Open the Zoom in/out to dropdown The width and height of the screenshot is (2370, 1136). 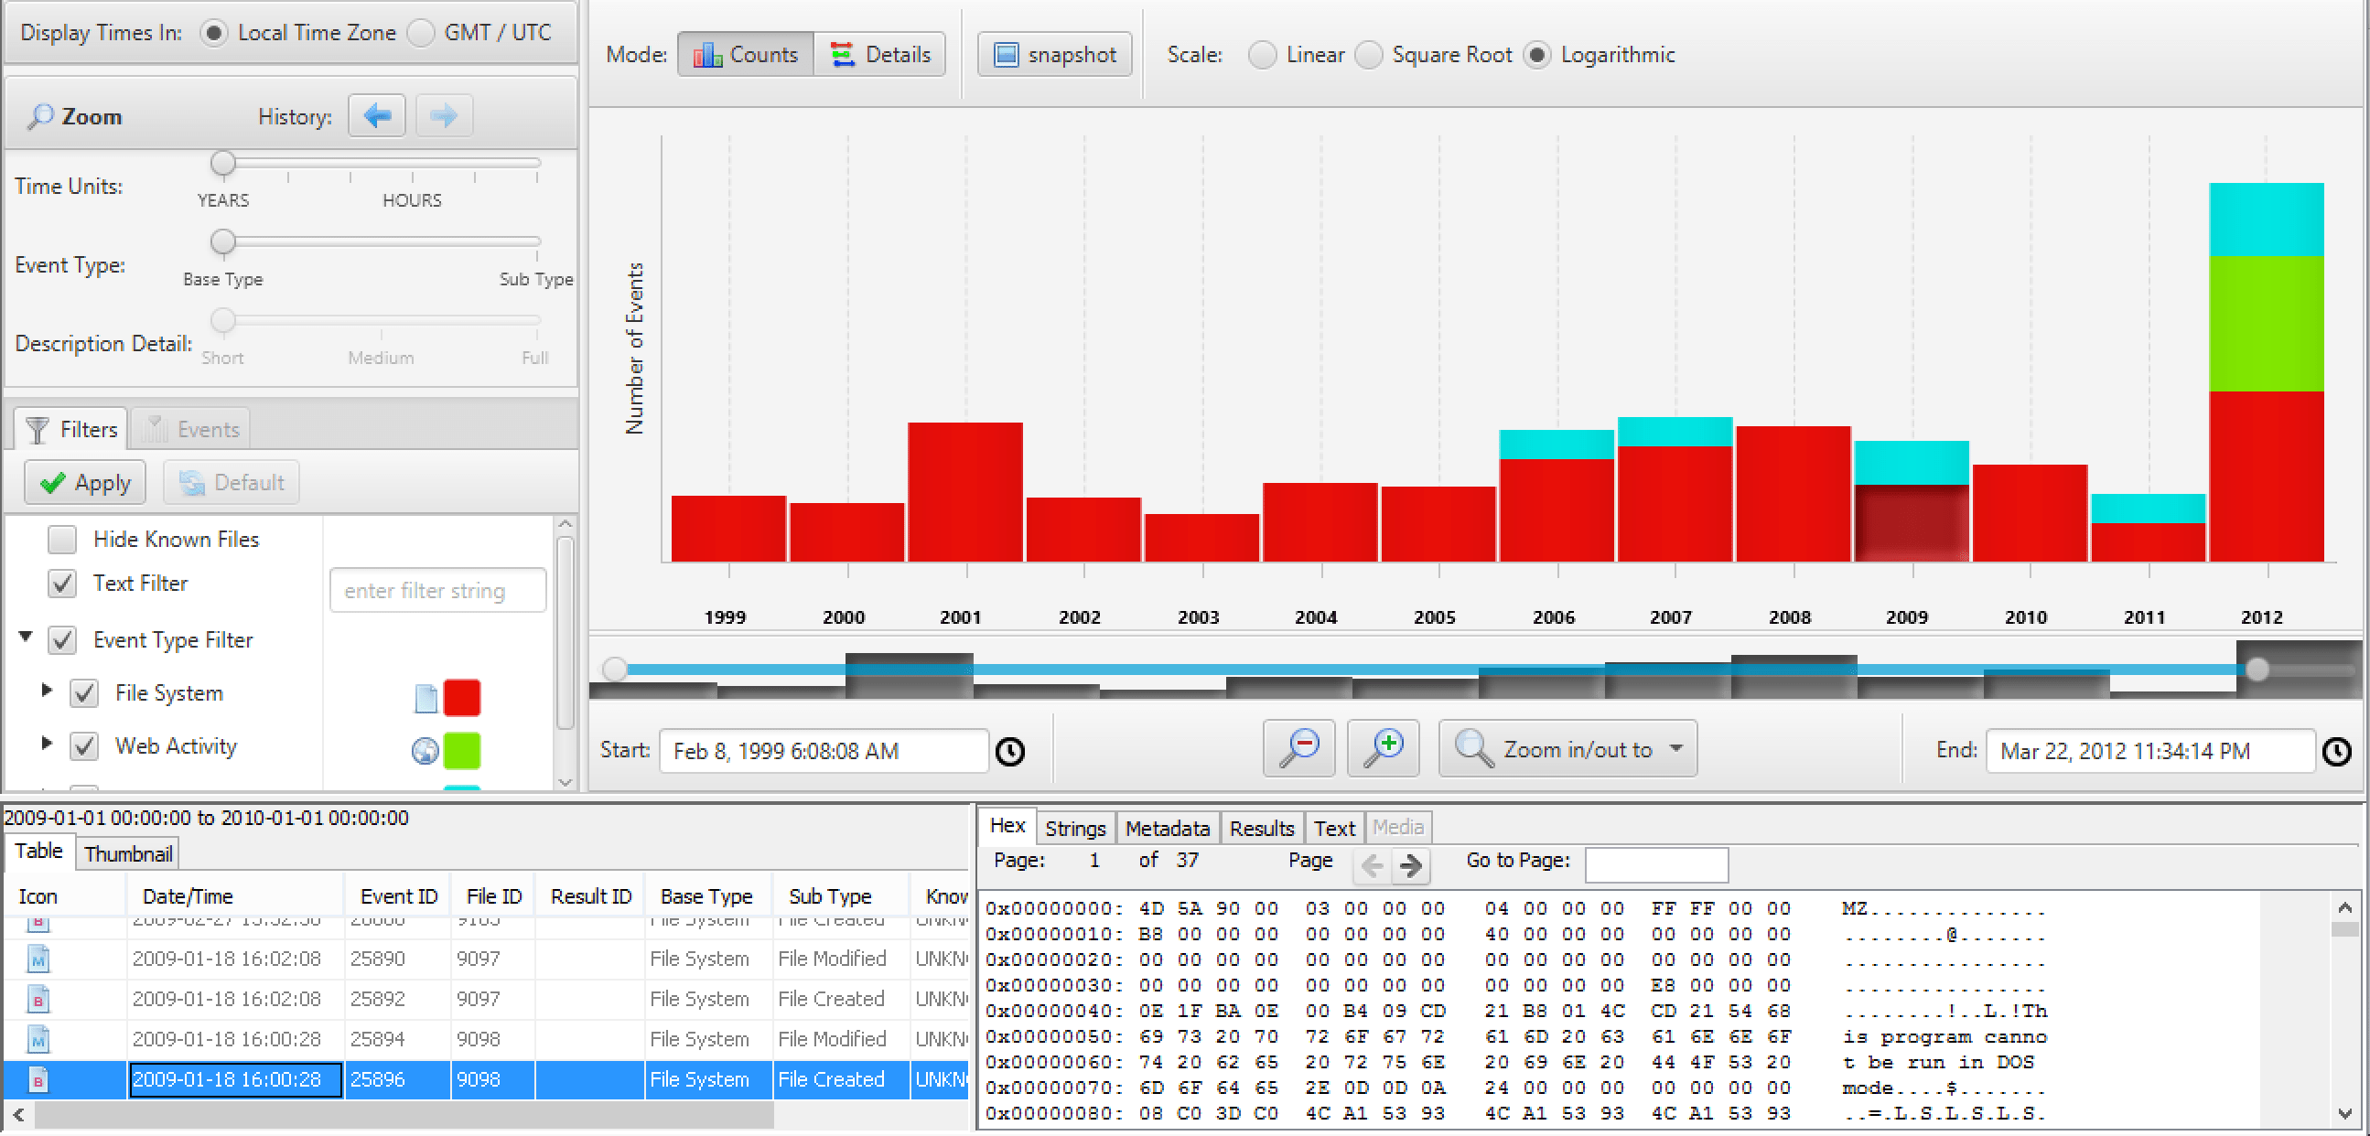coord(1567,749)
